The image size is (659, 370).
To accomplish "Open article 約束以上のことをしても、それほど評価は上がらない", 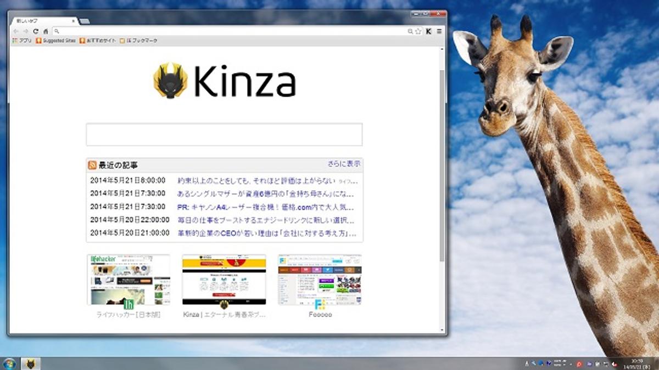I will 256,180.
